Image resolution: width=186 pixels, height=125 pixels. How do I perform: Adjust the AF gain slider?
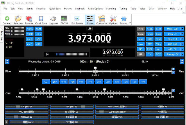click(x=26, y=107)
